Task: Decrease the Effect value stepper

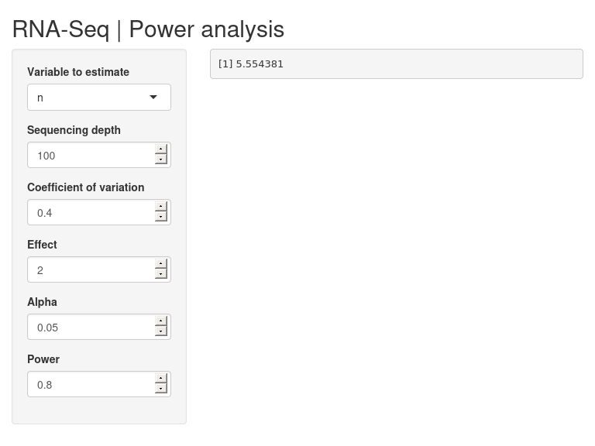Action: 161,274
